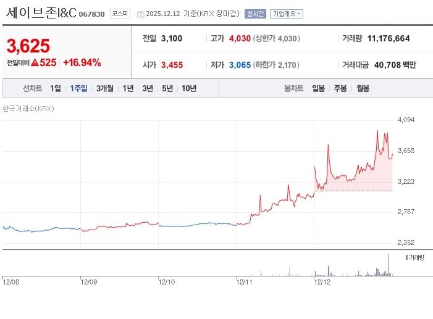Click the 거래량 legend marker below the chart

click(x=406, y=257)
